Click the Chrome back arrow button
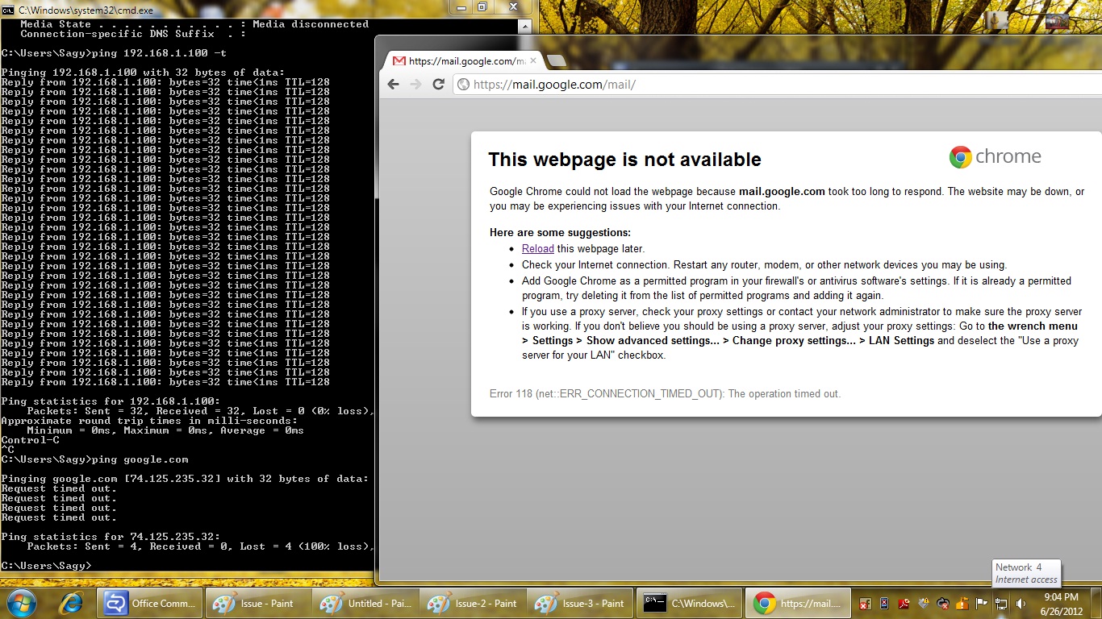The width and height of the screenshot is (1102, 619). 394,85
